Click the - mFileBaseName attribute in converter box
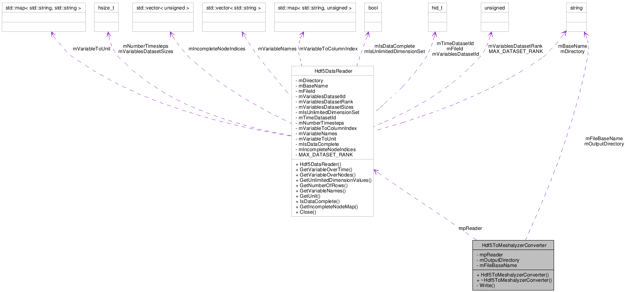The image size is (625, 292). (497, 265)
